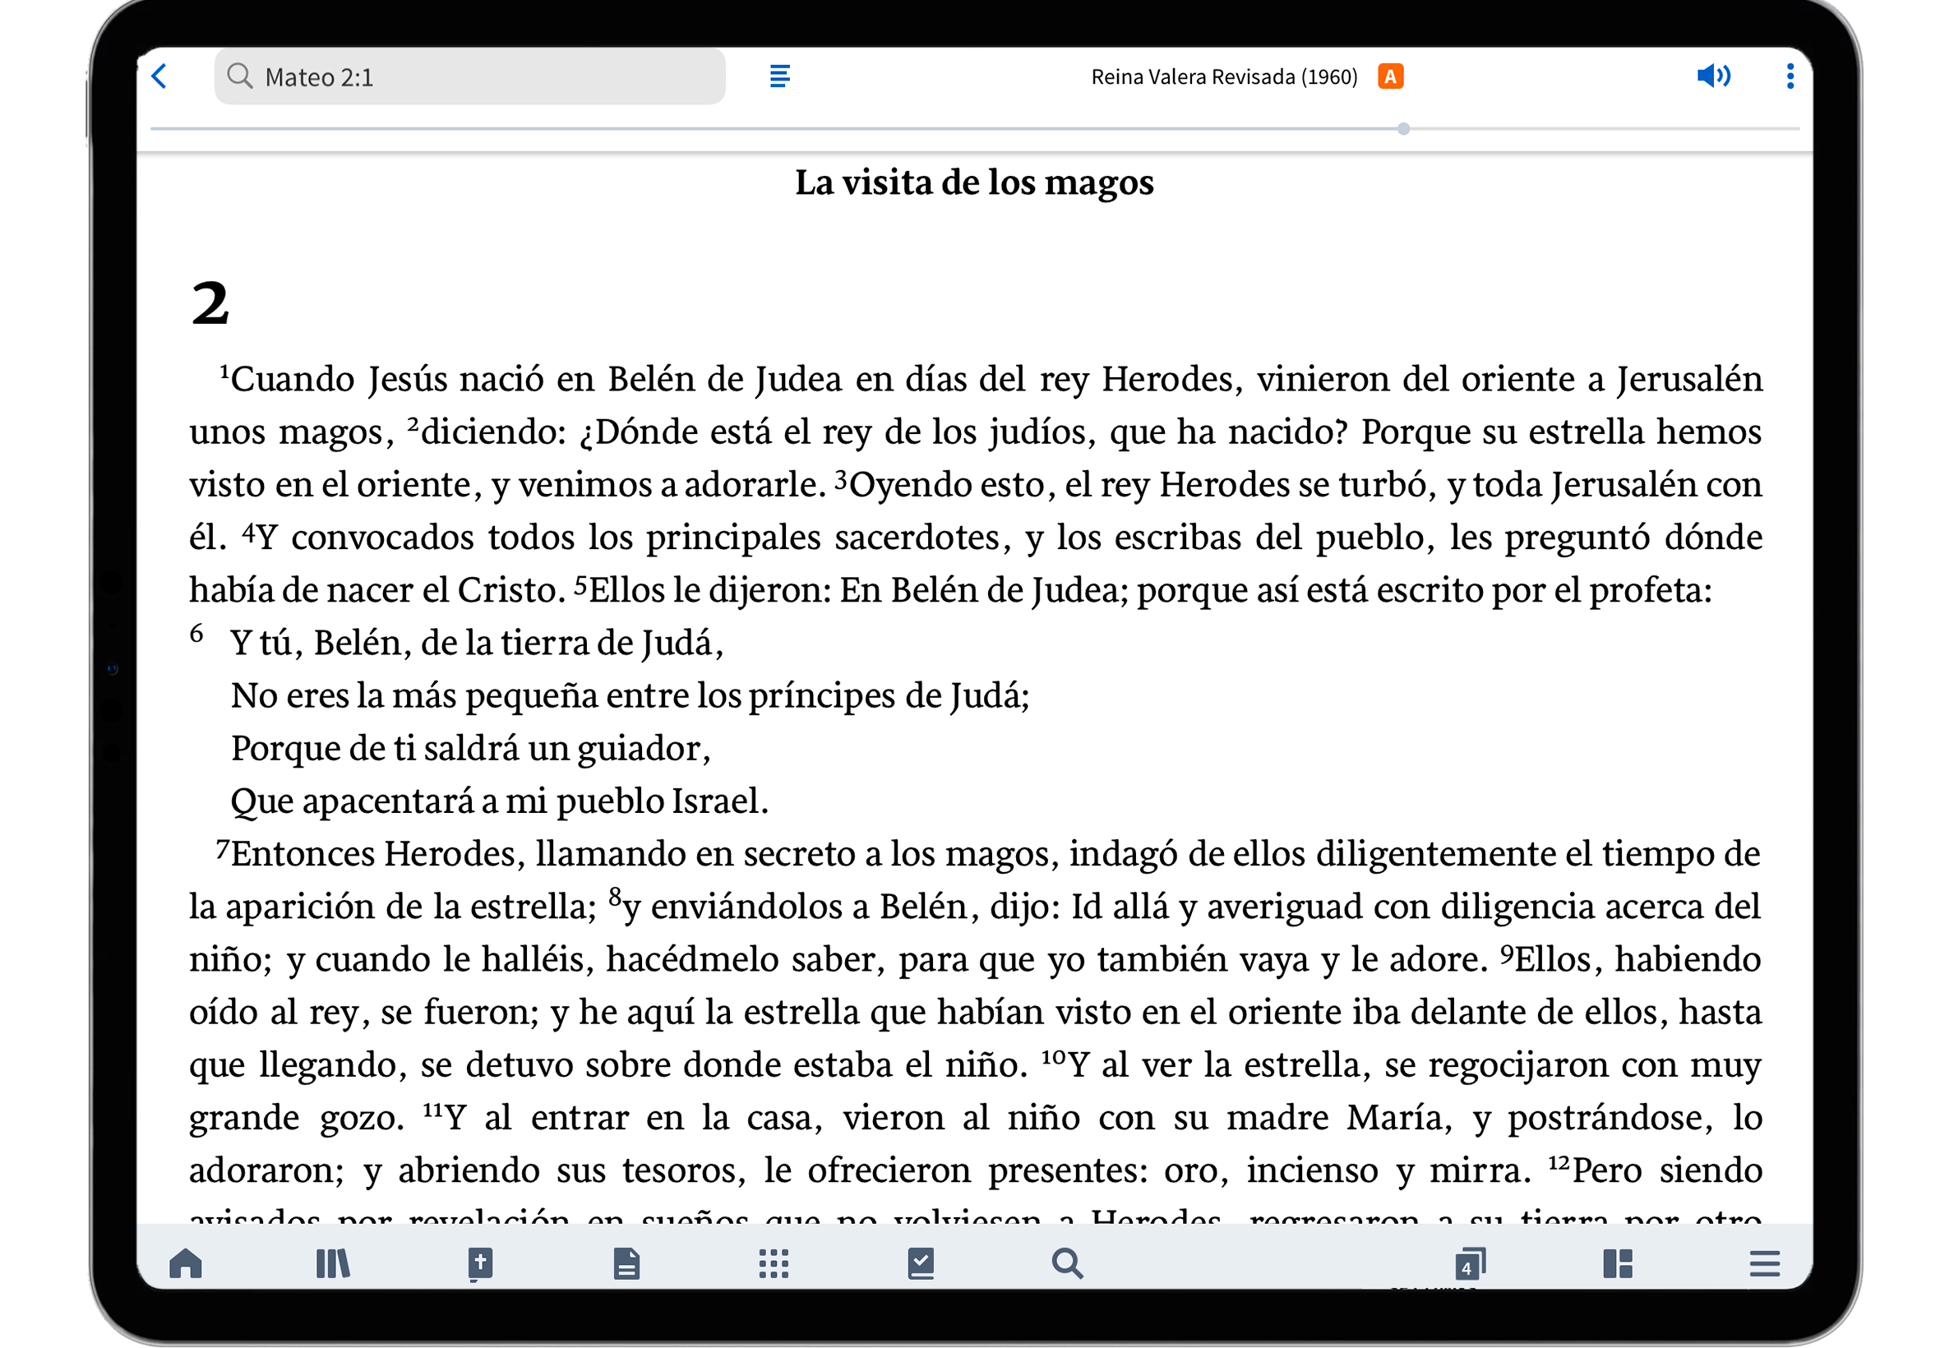Click verse number 4 before Y convocados
This screenshot has width=1940, height=1348.
248,531
